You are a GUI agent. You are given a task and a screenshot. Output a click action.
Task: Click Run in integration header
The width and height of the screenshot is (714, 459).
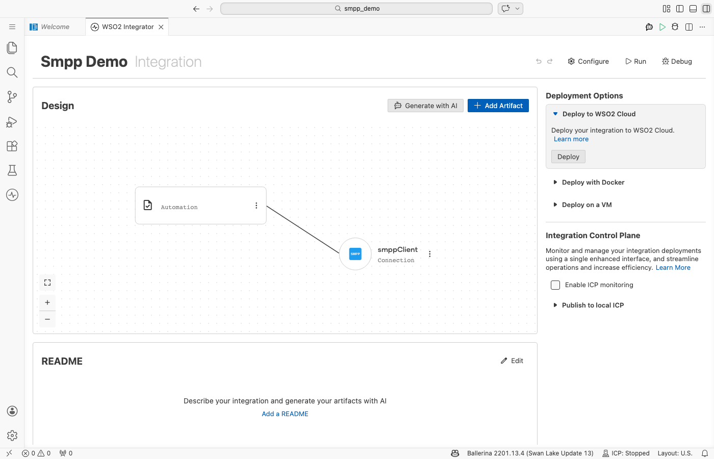636,61
